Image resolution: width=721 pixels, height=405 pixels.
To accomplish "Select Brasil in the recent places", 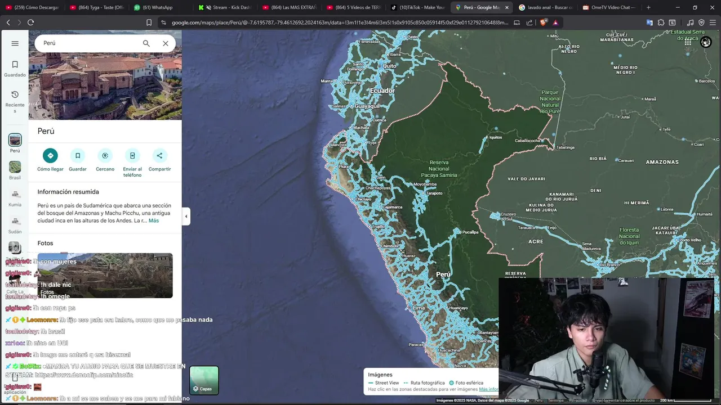I will (x=15, y=170).
